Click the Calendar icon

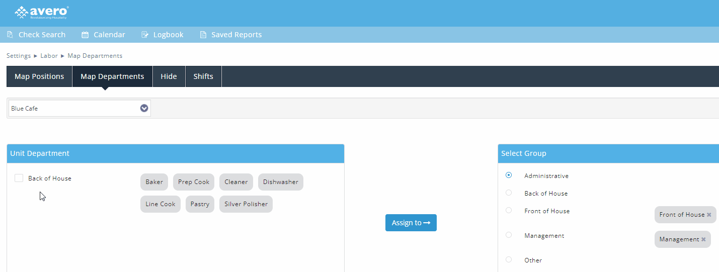(85, 35)
